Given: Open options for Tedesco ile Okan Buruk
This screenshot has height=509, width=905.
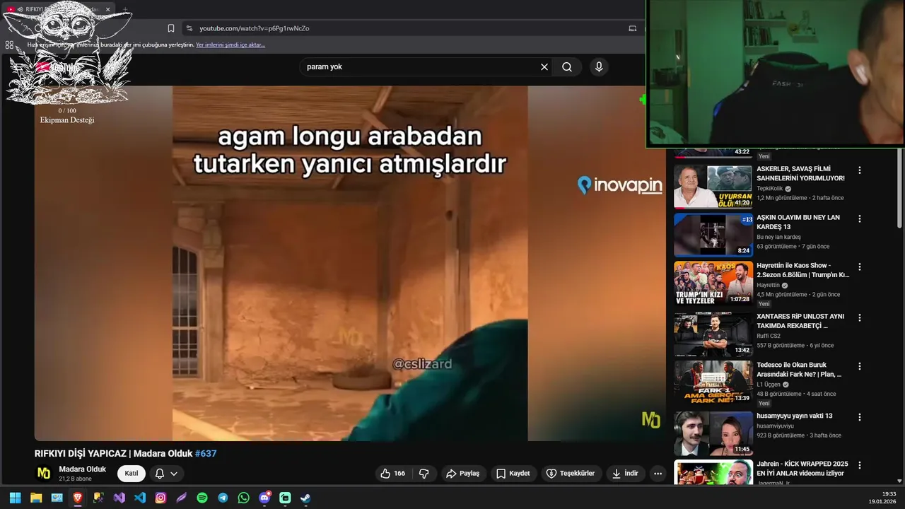Looking at the screenshot, I should coord(860,366).
